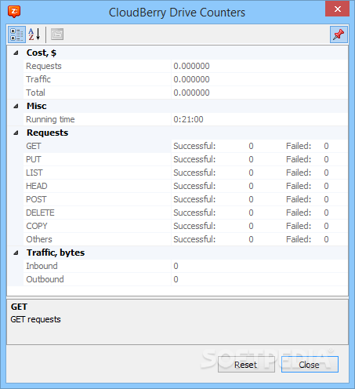355x389 pixels.
Task: Select the Requests cost row
Action: coord(186,66)
